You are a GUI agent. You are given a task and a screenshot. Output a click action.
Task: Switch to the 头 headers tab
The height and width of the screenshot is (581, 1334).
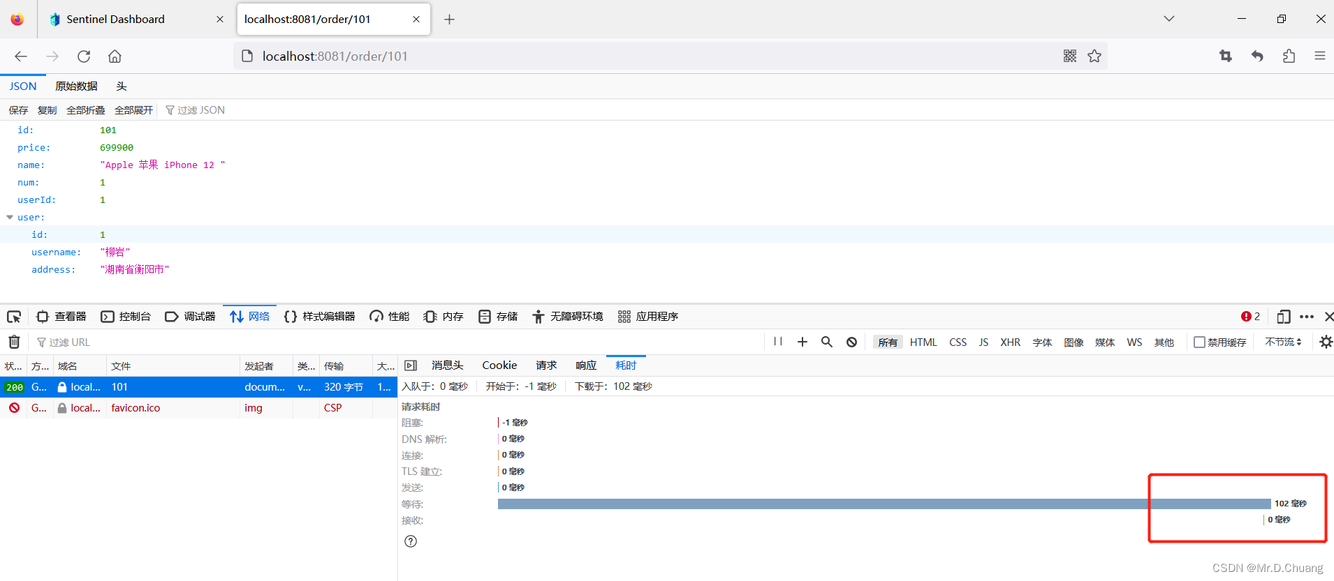tap(122, 86)
